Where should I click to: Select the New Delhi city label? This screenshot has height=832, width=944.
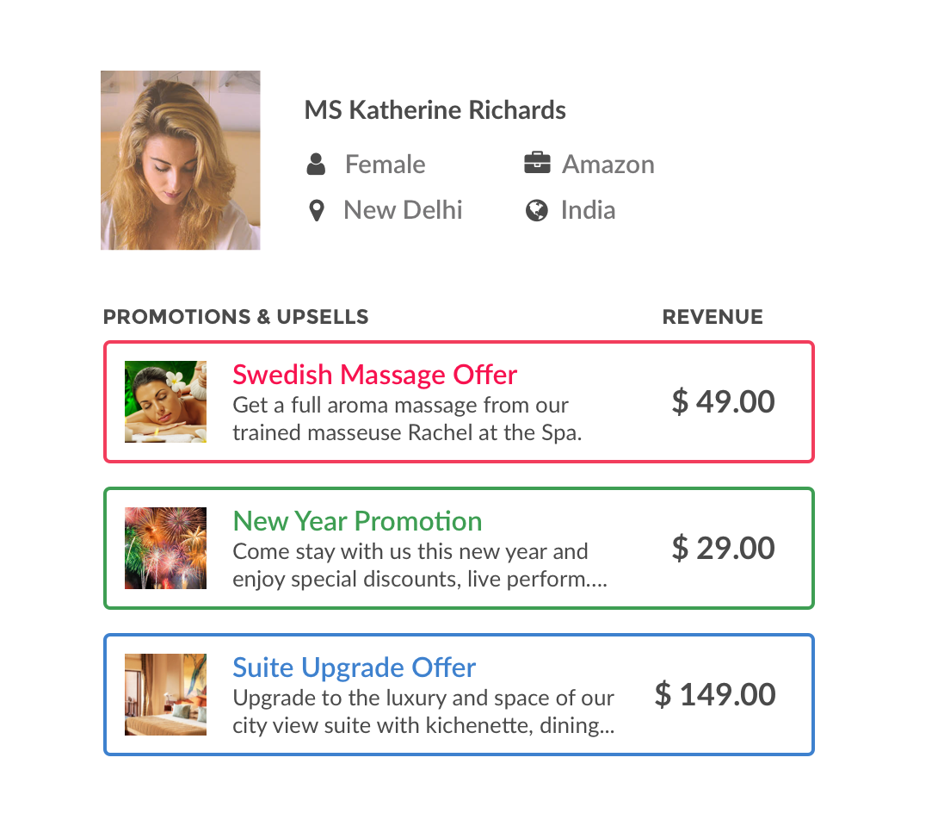pos(403,210)
